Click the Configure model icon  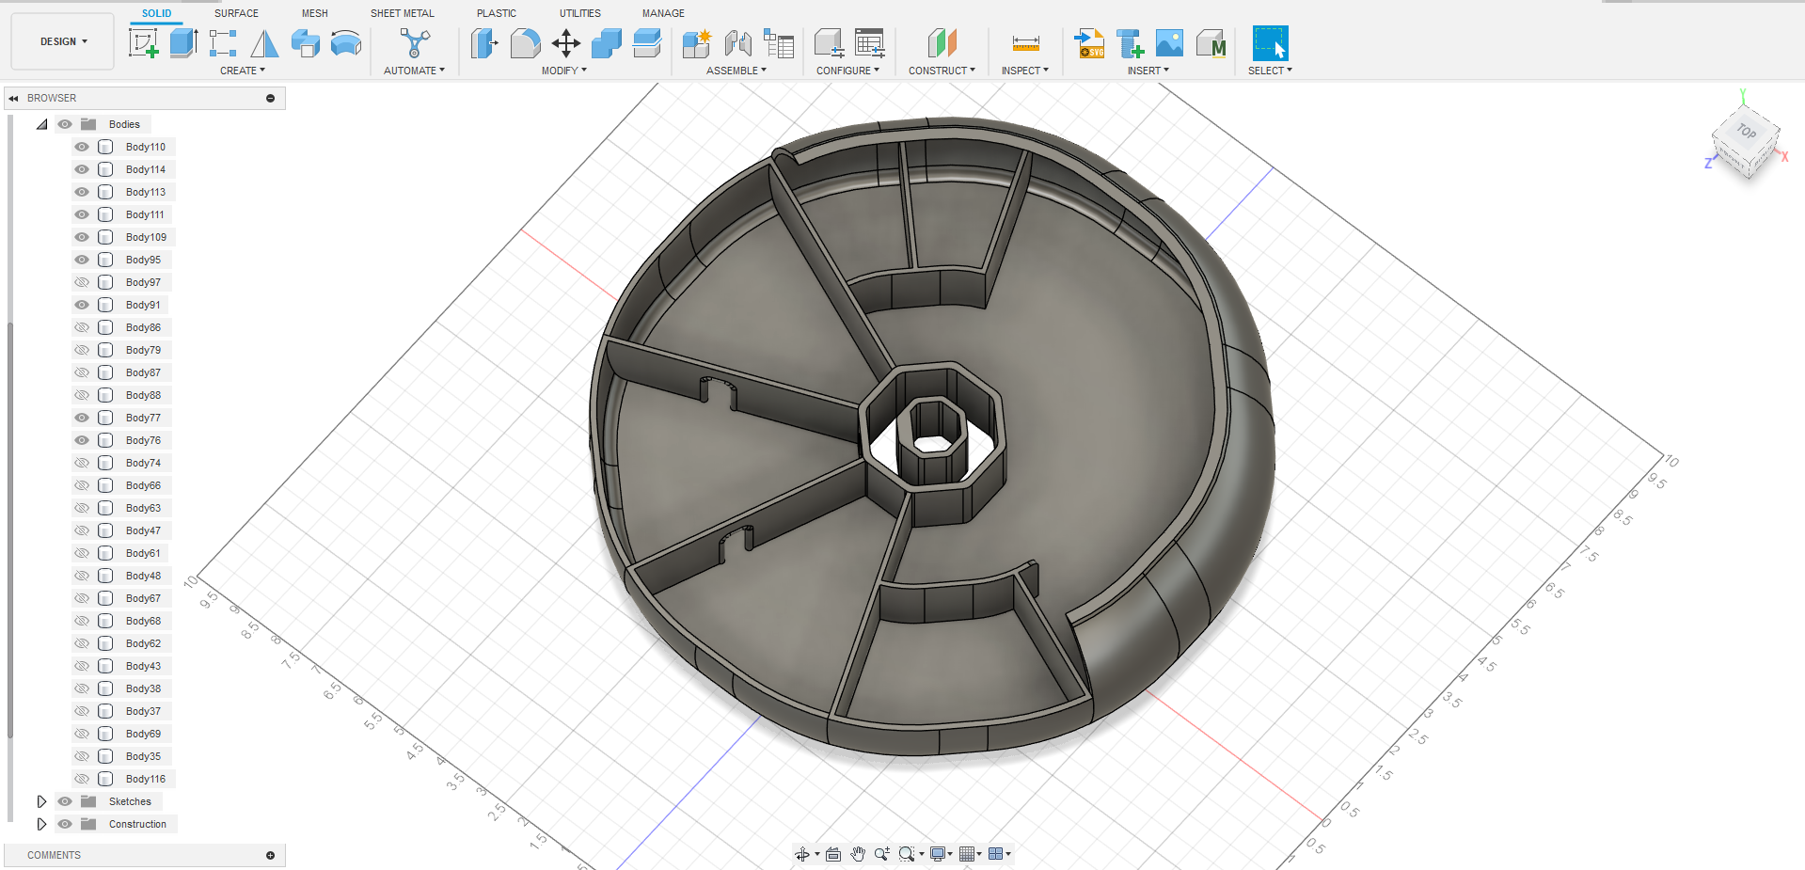coord(829,43)
